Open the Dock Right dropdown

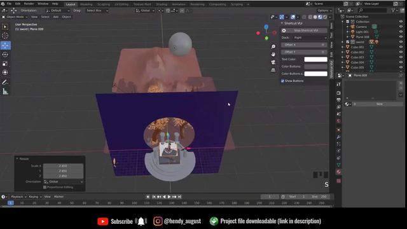coord(310,38)
